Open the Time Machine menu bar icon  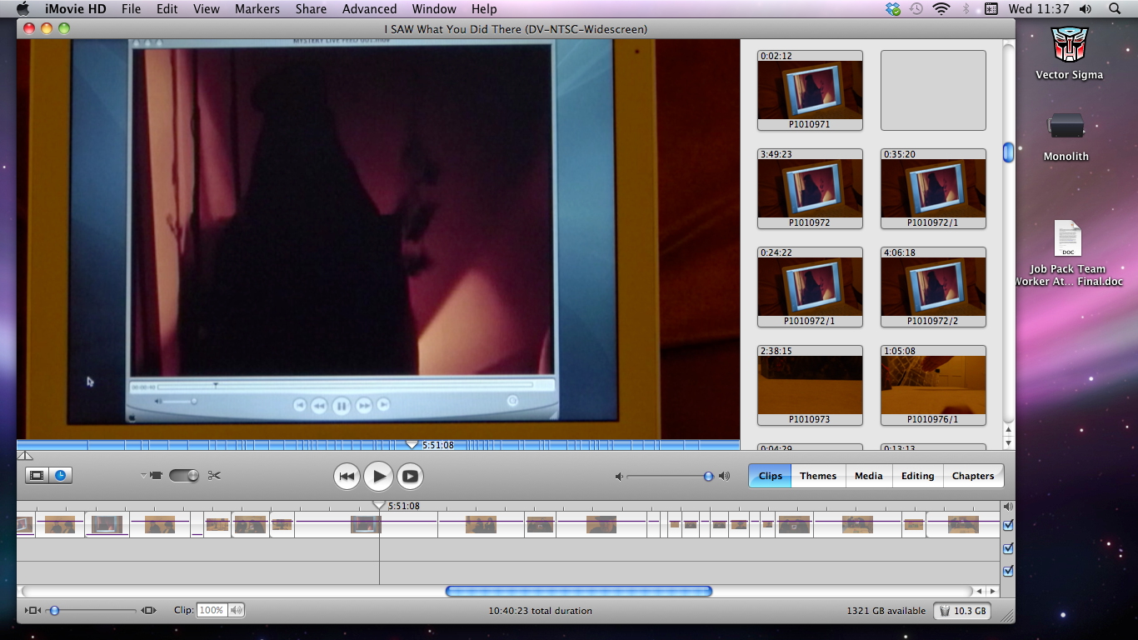tap(916, 9)
